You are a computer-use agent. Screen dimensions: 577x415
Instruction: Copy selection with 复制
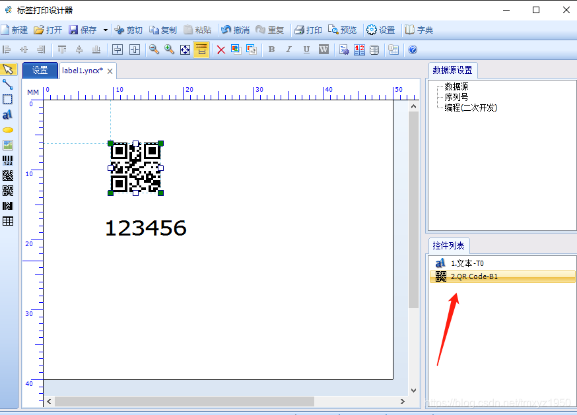click(x=162, y=30)
